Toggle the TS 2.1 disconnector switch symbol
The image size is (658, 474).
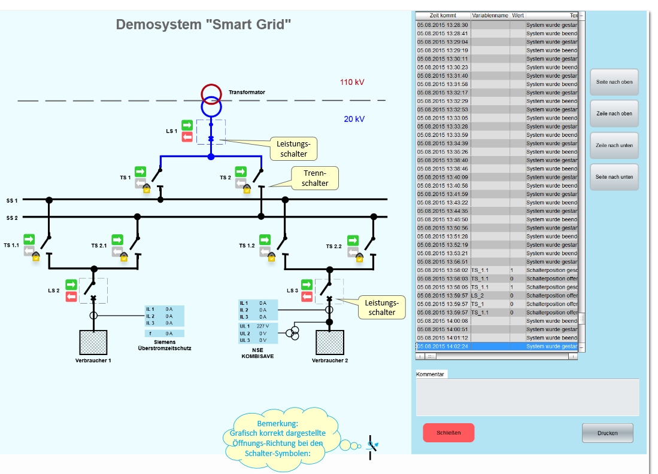click(x=136, y=243)
